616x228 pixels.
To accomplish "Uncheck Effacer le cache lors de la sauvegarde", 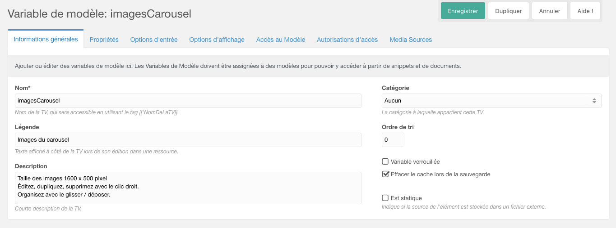I will (x=385, y=174).
